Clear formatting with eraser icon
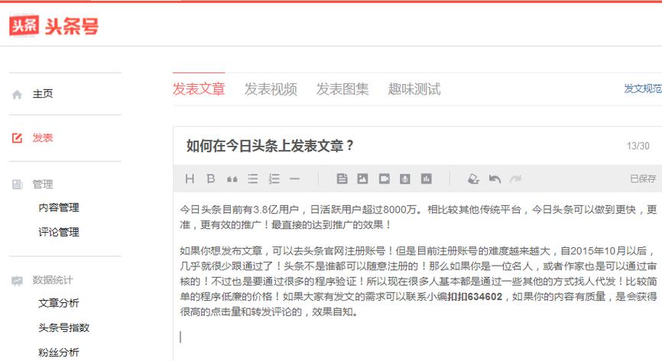 pos(473,179)
